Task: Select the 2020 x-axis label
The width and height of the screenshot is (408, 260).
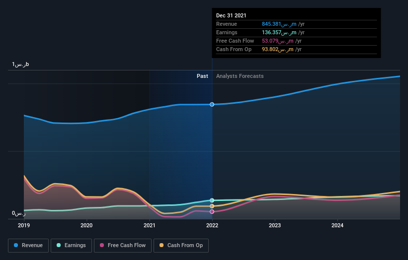Action: pyautogui.click(x=86, y=225)
